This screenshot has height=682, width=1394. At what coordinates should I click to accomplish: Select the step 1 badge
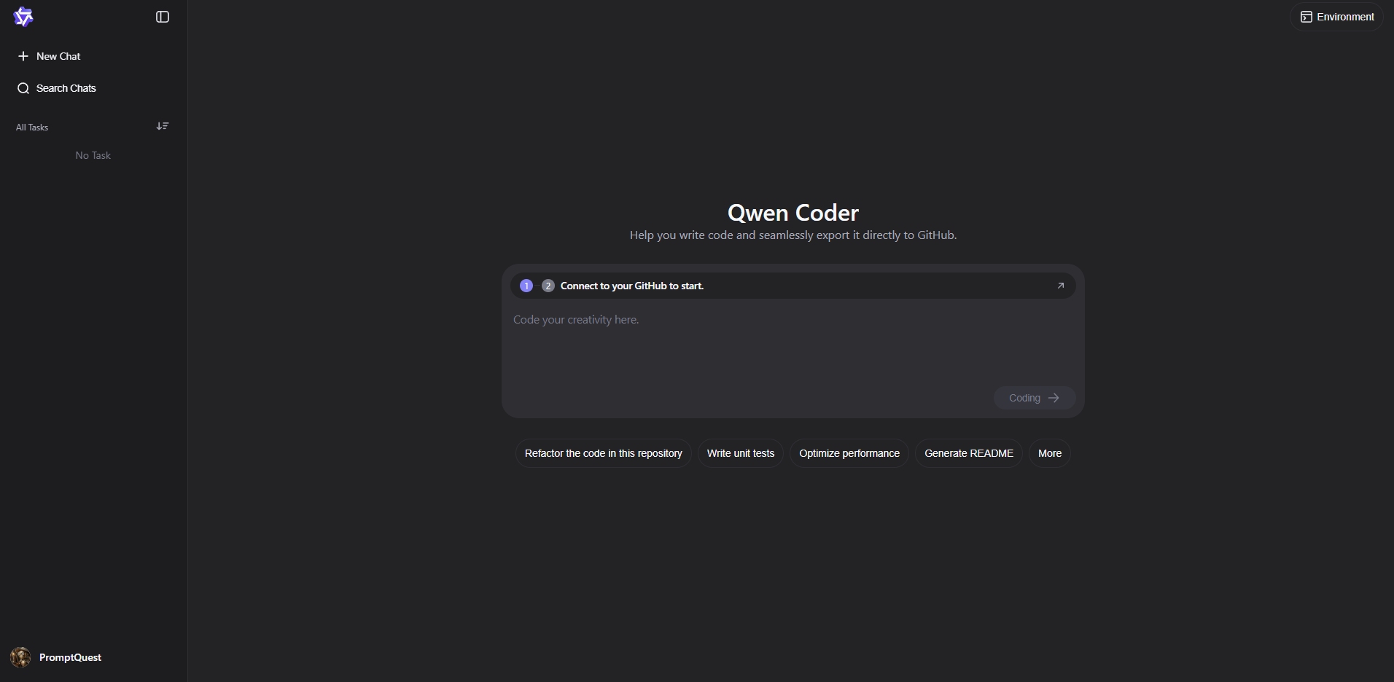[x=526, y=286]
